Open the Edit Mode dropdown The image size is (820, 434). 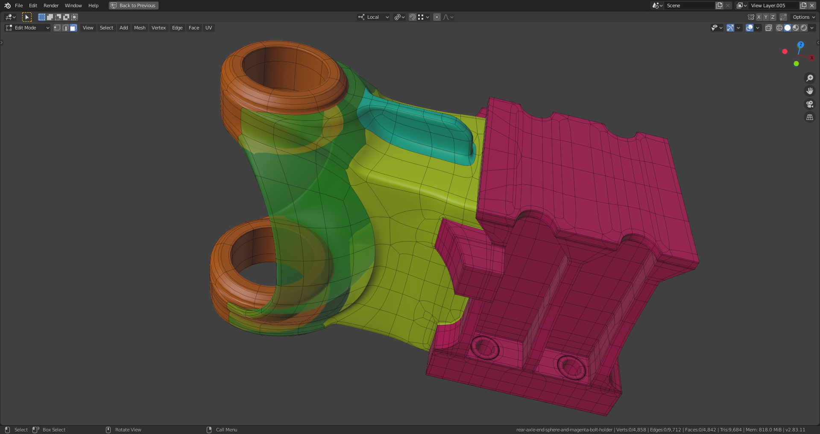click(27, 28)
